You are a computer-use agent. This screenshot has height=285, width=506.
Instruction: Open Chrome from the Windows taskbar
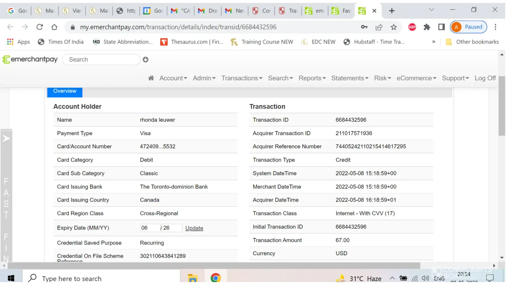tap(215, 278)
